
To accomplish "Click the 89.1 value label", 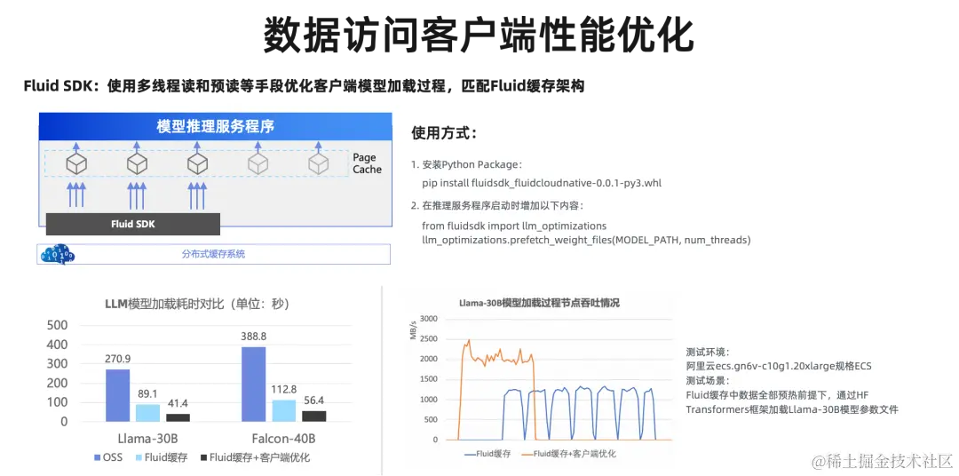I will point(147,394).
